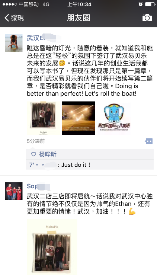Open the camera icon to post
This screenshot has height=275, width=157.
(147, 18)
